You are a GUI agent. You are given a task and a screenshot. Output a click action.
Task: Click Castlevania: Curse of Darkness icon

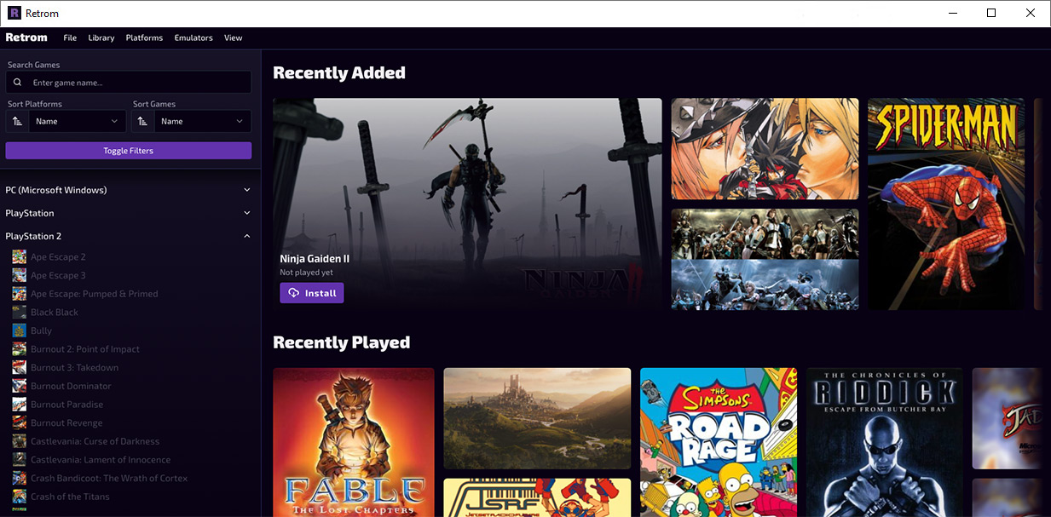[19, 441]
